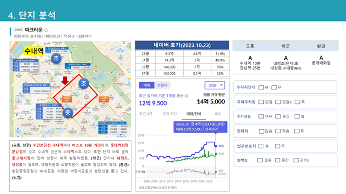Screen dimensions: 346x194
Task: Click the 네이버 호가(2023.10.23) table header
Action: coord(182,45)
